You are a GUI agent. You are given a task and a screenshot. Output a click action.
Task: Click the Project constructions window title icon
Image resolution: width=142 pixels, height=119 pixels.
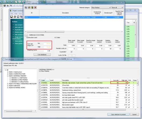coord(11,10)
